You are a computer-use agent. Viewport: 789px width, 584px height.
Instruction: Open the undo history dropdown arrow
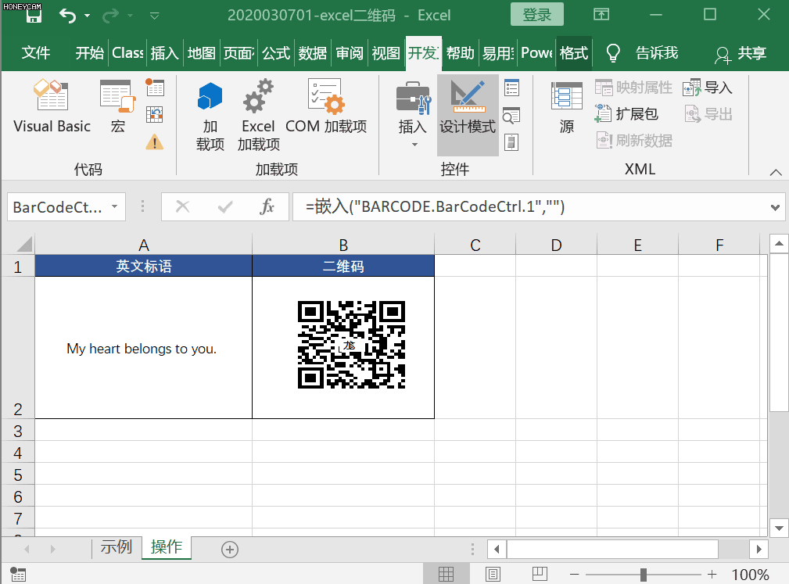tap(87, 16)
